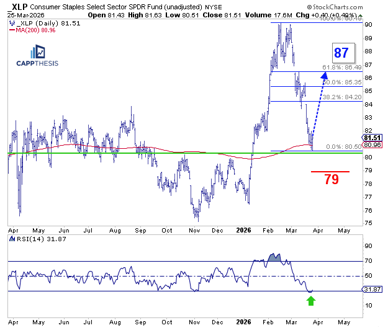Click the red line marker before MA(200)
The image size is (388, 328).
[12, 30]
